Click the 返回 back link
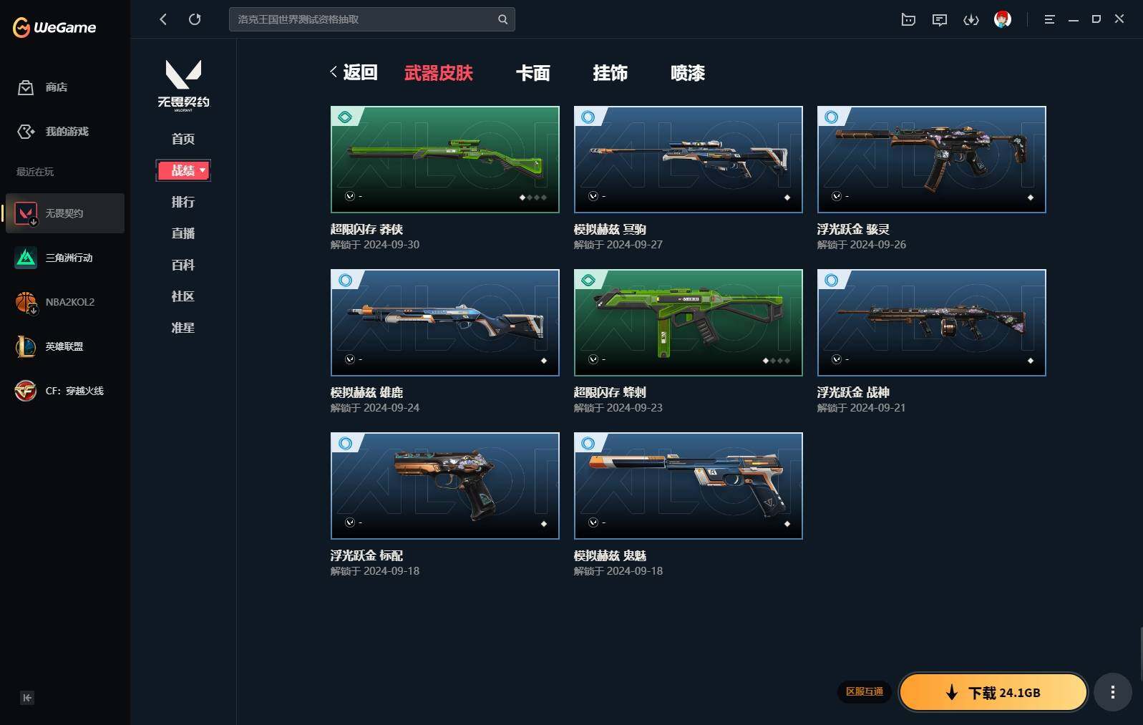The height and width of the screenshot is (725, 1143). point(354,72)
